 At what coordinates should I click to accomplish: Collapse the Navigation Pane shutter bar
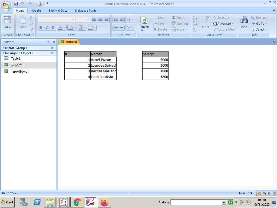coord(54,42)
